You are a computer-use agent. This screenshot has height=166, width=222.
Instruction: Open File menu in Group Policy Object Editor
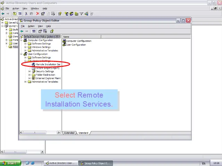(x=23, y=26)
